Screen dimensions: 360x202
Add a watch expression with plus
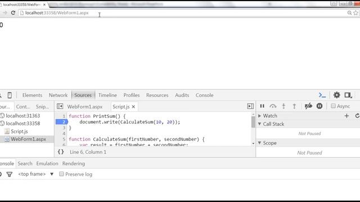pos(346,116)
